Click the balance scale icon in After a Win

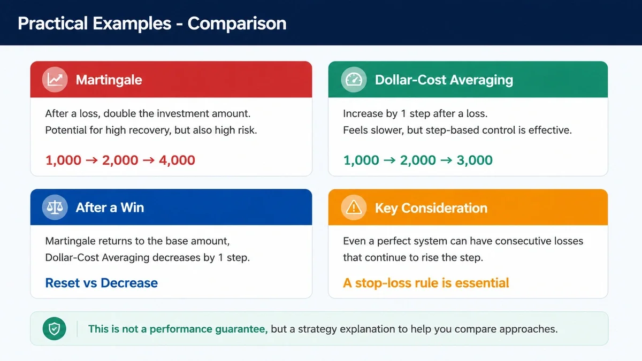click(x=55, y=208)
